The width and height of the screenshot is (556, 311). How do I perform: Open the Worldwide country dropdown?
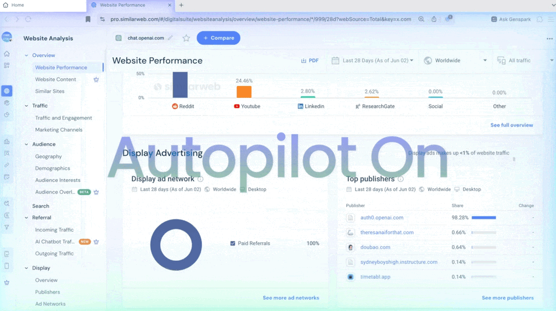click(x=455, y=61)
